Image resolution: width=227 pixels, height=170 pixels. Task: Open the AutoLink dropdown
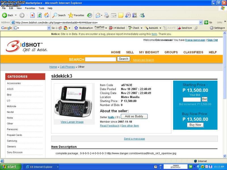[x=160, y=28]
